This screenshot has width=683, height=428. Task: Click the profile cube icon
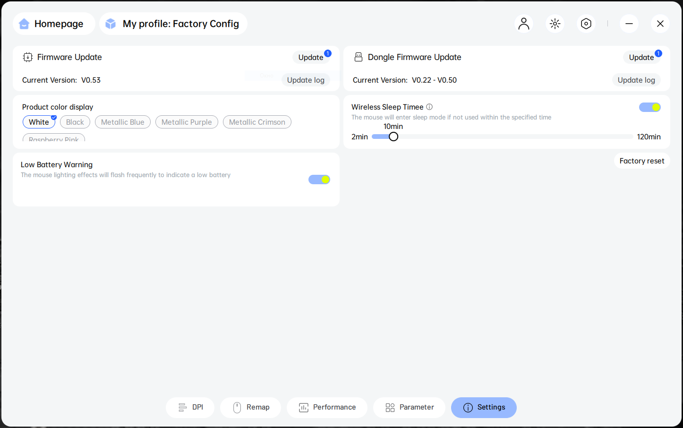point(111,24)
